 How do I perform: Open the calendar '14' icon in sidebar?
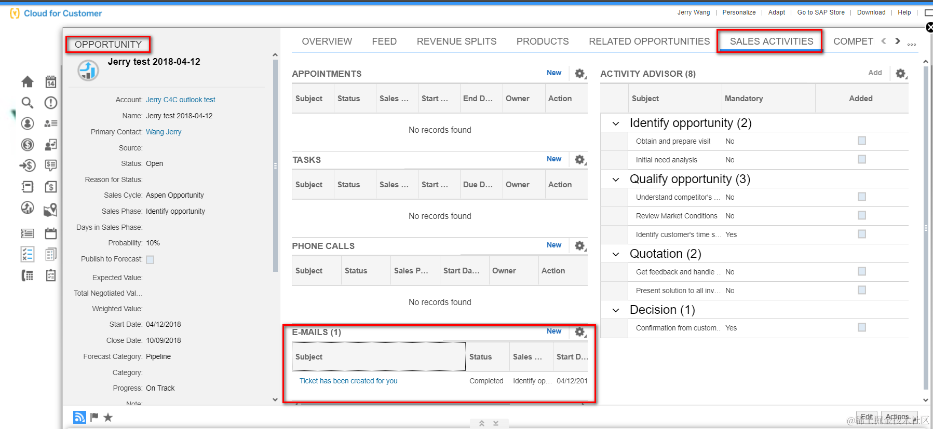(x=50, y=81)
